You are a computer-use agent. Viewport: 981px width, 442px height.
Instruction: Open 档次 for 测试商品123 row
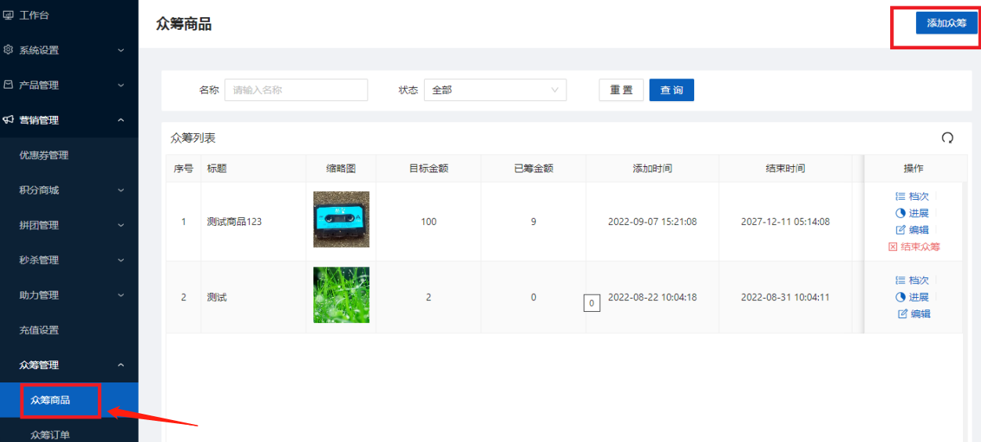pos(912,197)
